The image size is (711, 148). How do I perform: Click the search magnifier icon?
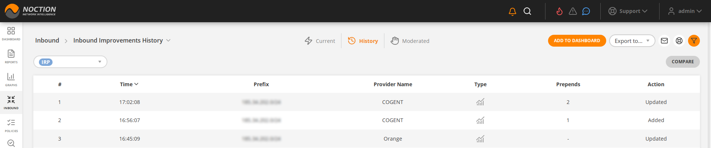527,11
